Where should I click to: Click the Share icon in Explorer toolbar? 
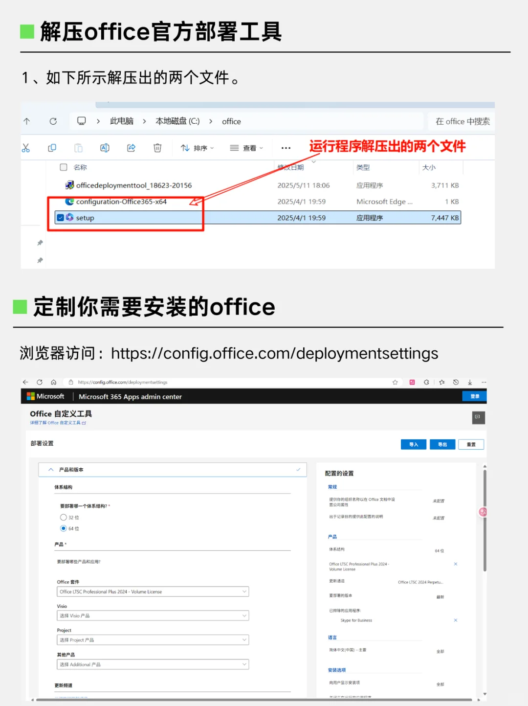(131, 147)
